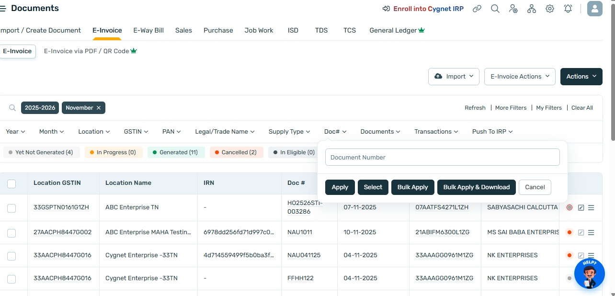The height and width of the screenshot is (296, 615).
Task: Open row menu for MS SAI BABA row
Action: pos(591,232)
